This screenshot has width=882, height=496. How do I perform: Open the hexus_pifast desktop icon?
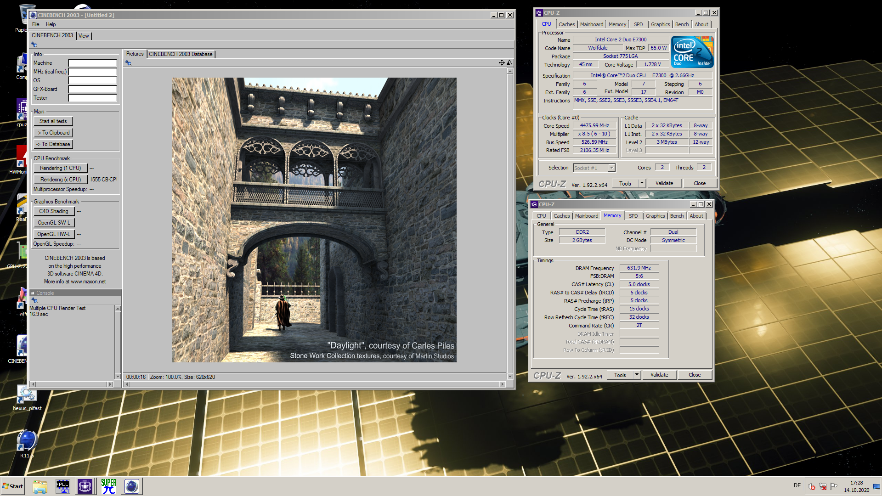click(27, 398)
